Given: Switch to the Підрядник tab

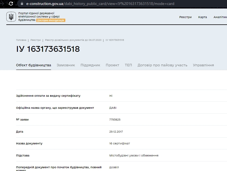Looking at the screenshot, I should coord(90,65).
